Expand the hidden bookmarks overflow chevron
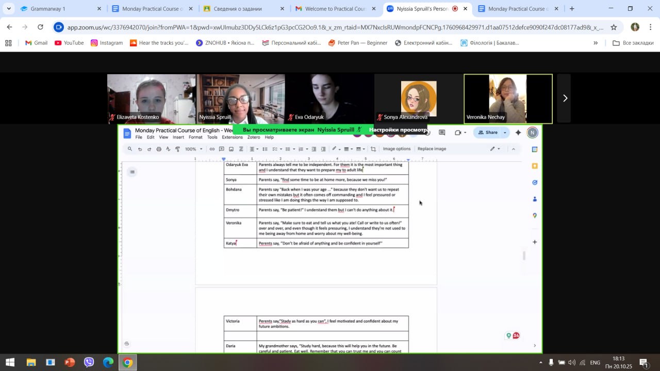Image resolution: width=660 pixels, height=371 pixels. (596, 43)
